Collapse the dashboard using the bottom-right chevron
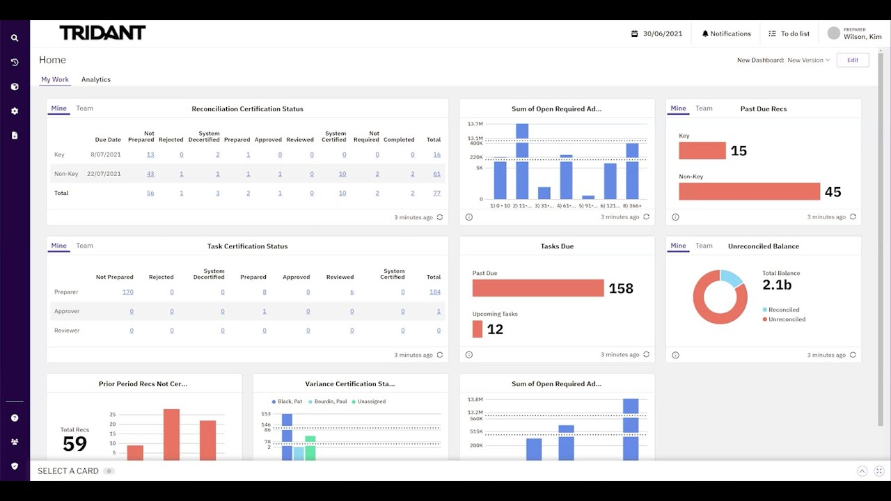 point(861,470)
